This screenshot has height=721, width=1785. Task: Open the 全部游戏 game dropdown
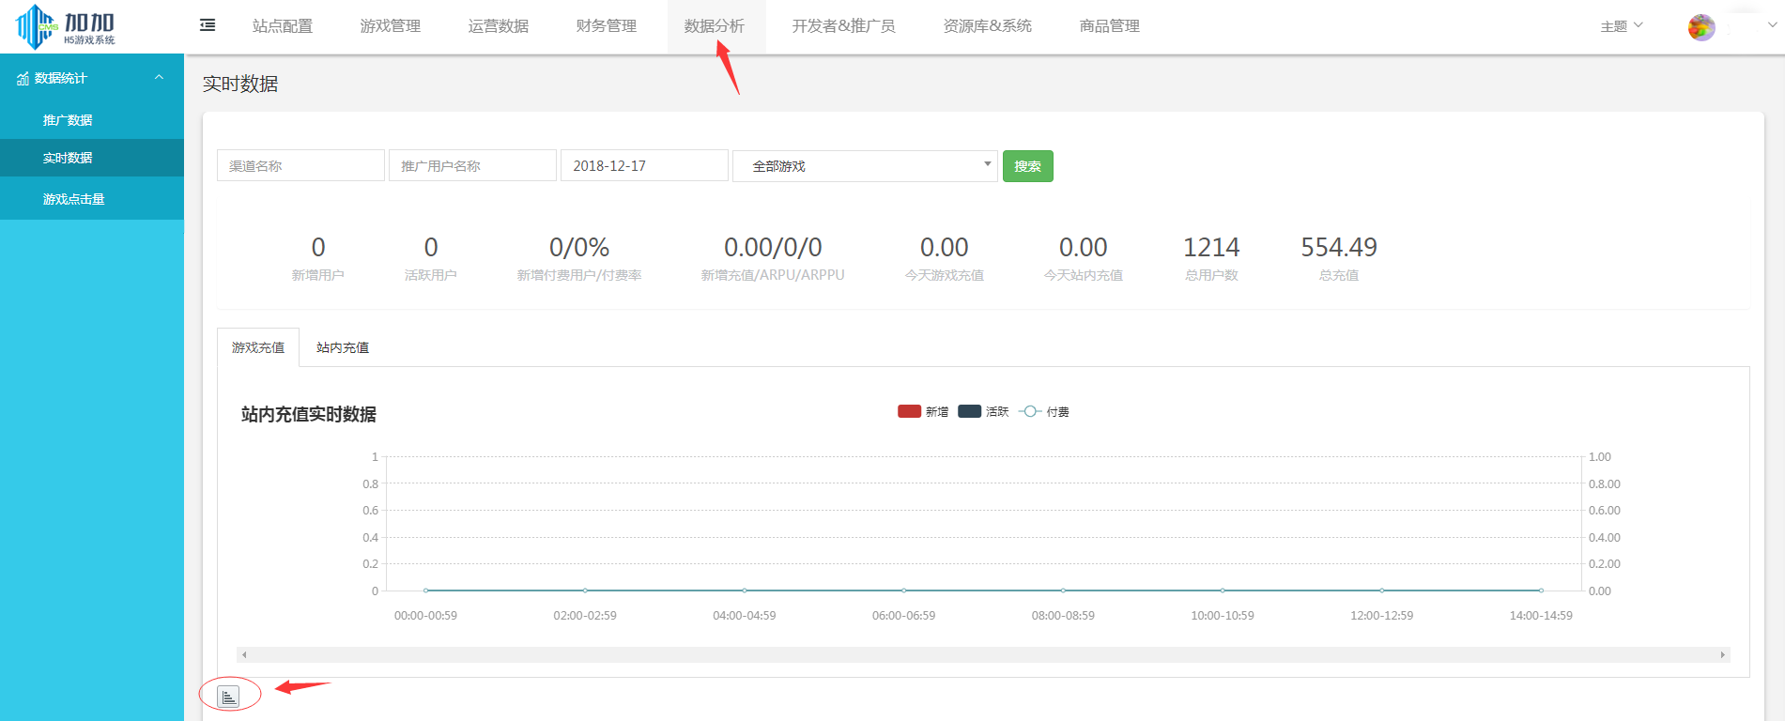(864, 166)
